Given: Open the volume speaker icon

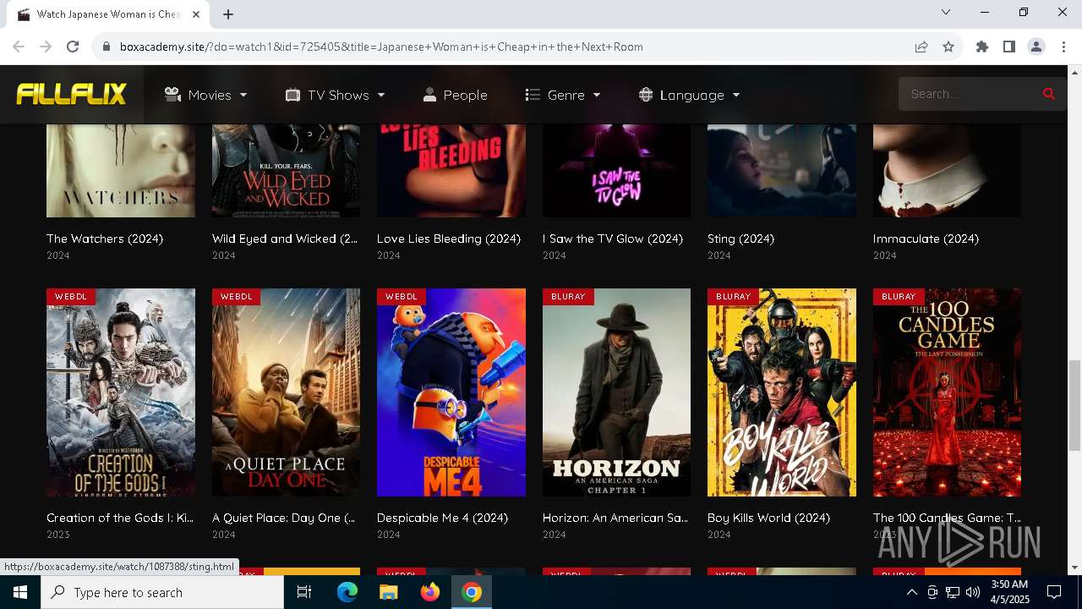Looking at the screenshot, I should point(973,592).
